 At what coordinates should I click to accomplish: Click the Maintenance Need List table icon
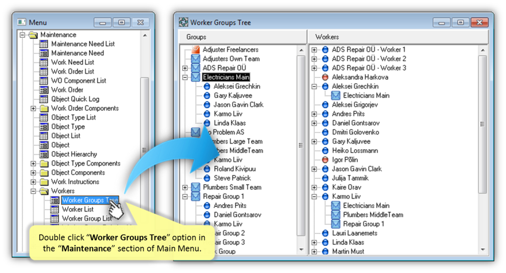[x=44, y=44]
